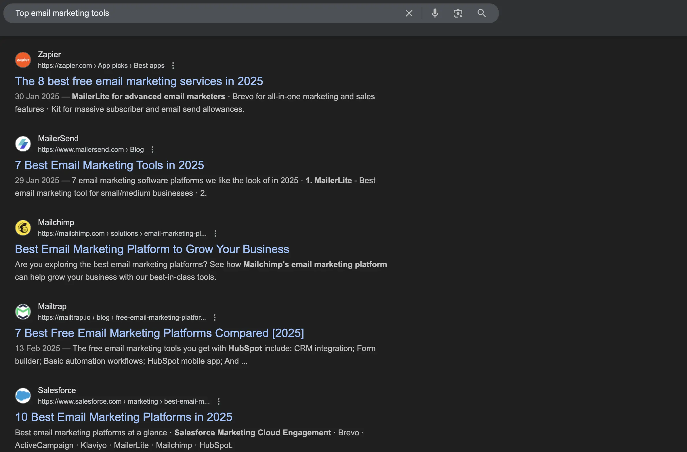Click the '30 Jan 2025' date text
Viewport: 687px width, 452px height.
37,96
